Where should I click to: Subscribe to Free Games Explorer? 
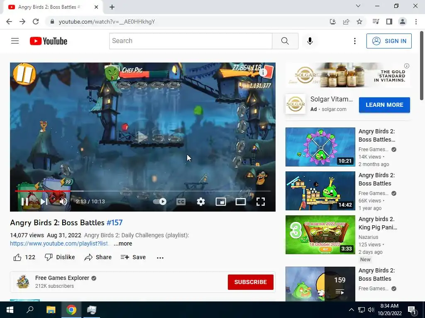(250, 282)
